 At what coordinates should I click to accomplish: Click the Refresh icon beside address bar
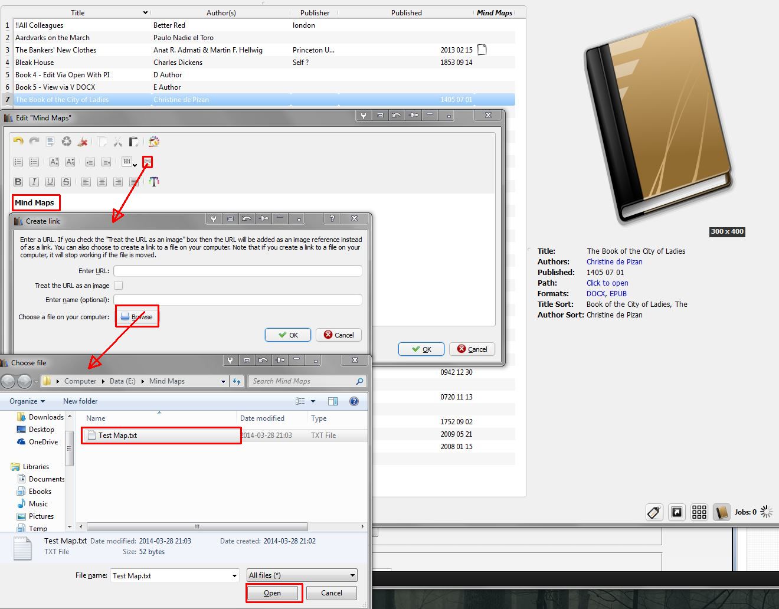tap(237, 381)
